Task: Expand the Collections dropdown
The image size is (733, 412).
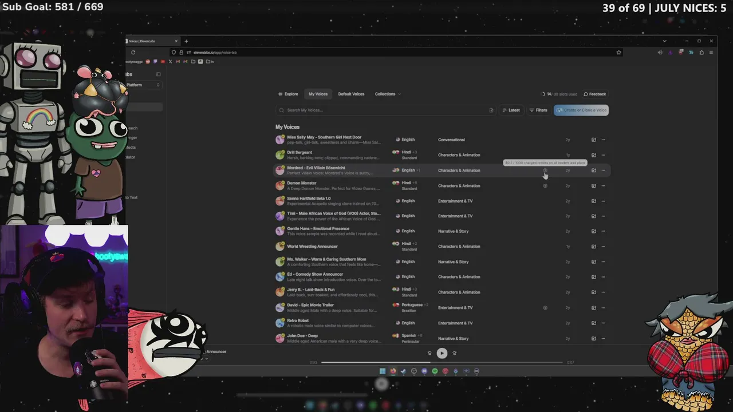Action: 388,94
